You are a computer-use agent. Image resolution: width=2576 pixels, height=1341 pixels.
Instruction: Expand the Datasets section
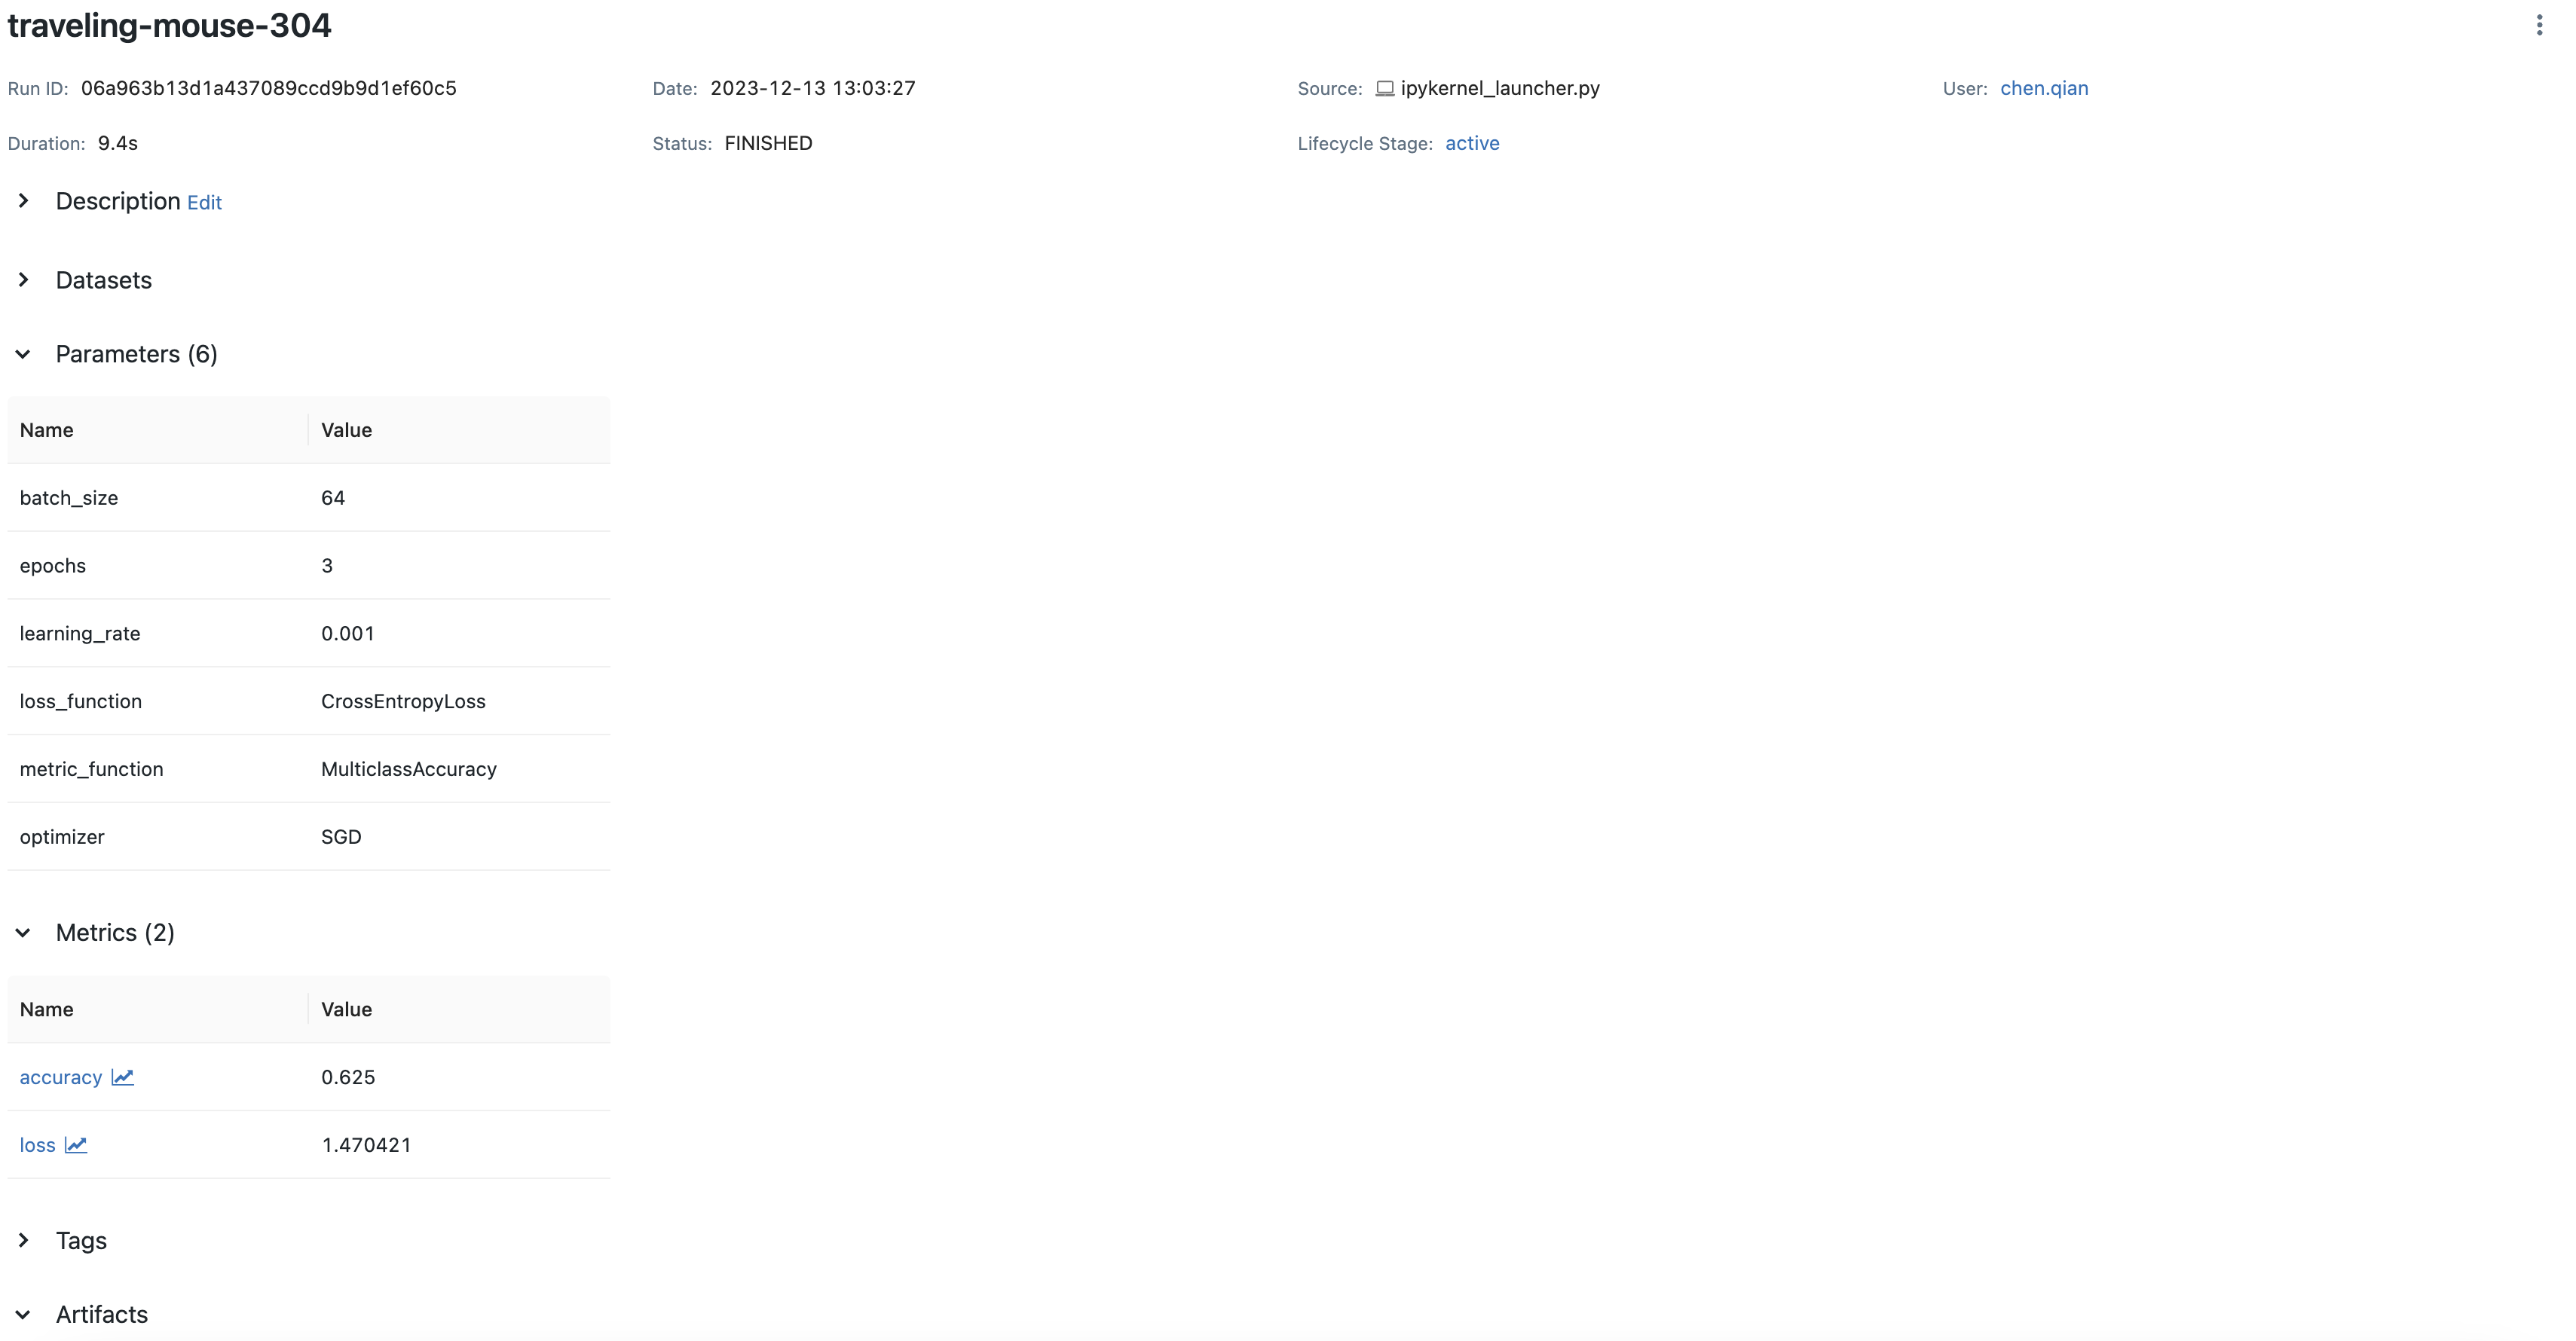click(24, 280)
